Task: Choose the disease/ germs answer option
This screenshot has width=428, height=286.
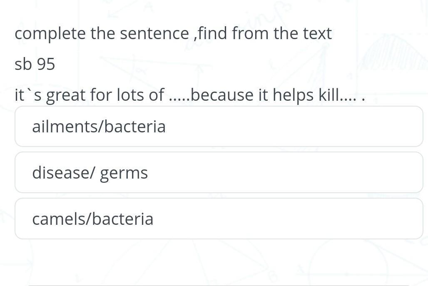Action: point(219,173)
